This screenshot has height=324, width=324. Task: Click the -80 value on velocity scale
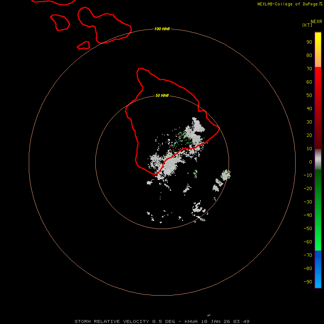[308, 269]
